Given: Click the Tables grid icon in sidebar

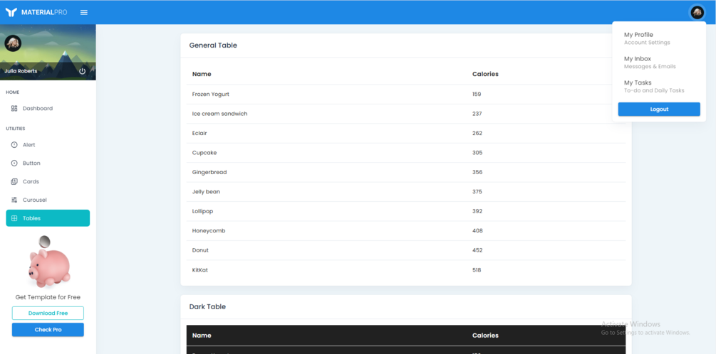Looking at the screenshot, I should click(x=14, y=218).
